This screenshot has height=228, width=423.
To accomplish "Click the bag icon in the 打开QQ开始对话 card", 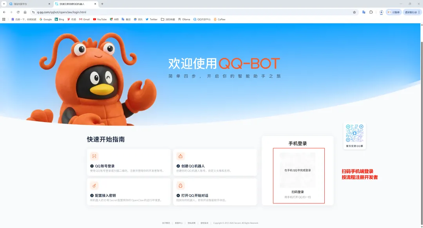I will (x=181, y=185).
